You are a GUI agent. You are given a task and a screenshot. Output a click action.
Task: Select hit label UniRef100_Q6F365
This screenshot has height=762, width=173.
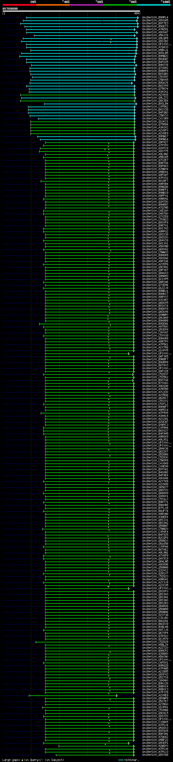(155, 357)
